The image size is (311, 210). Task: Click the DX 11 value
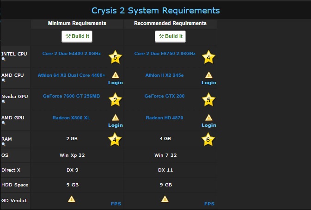click(x=165, y=170)
